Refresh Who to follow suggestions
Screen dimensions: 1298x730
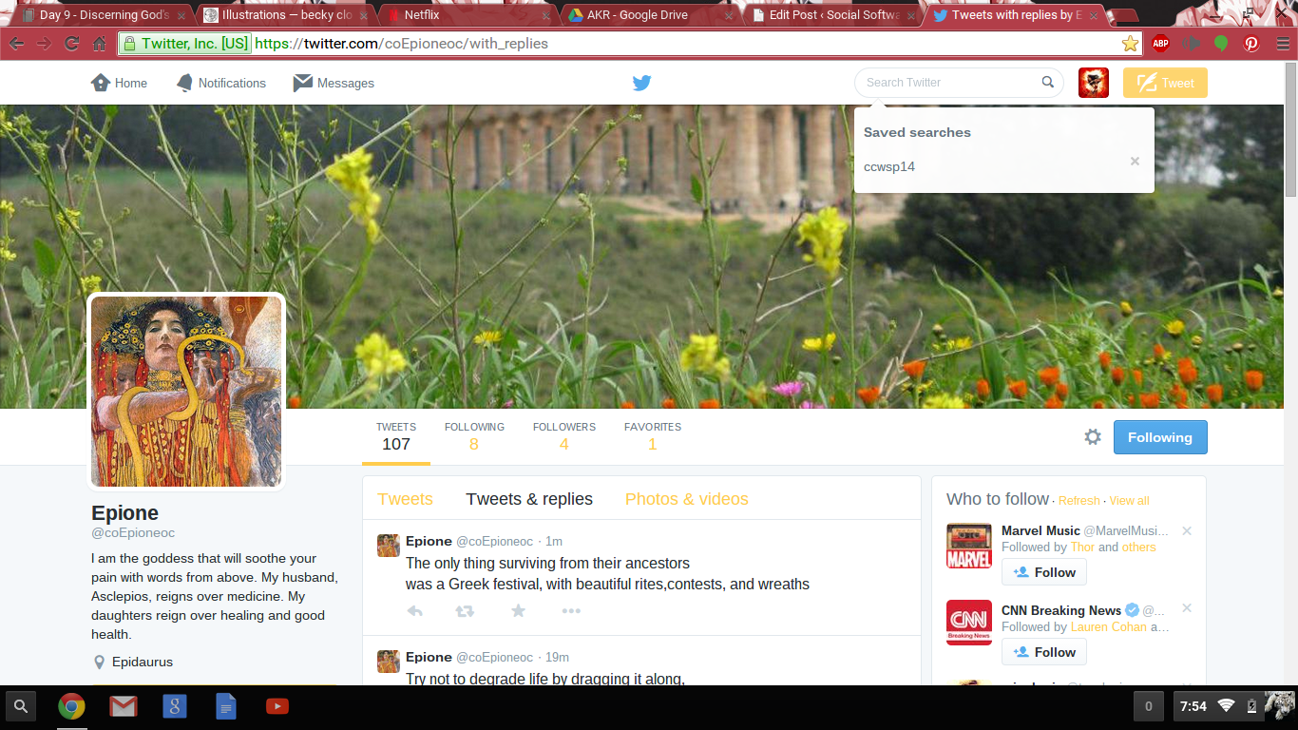pyautogui.click(x=1078, y=501)
